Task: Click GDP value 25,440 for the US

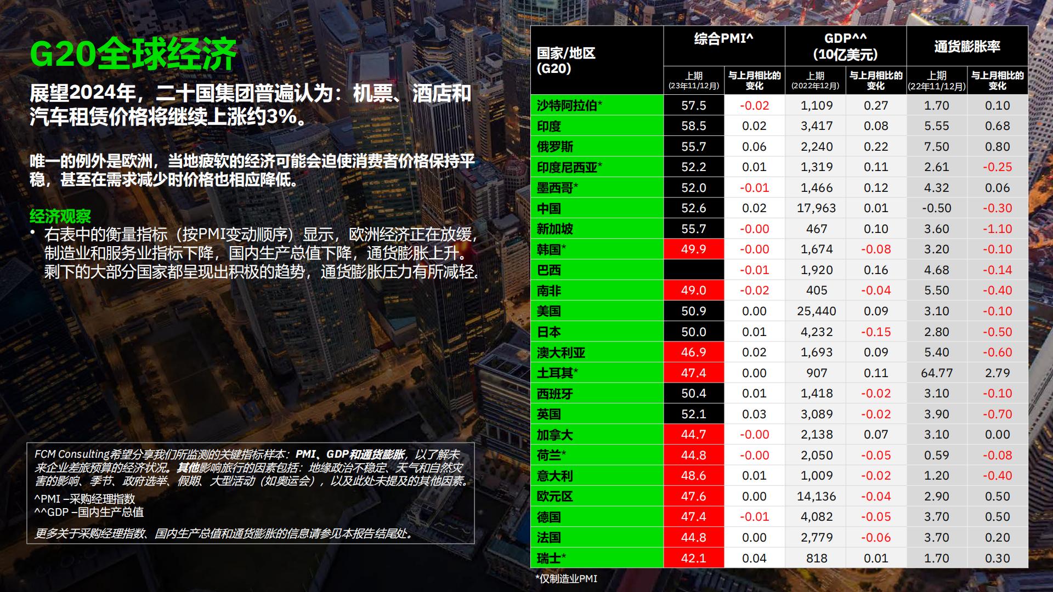Action: pyautogui.click(x=816, y=311)
